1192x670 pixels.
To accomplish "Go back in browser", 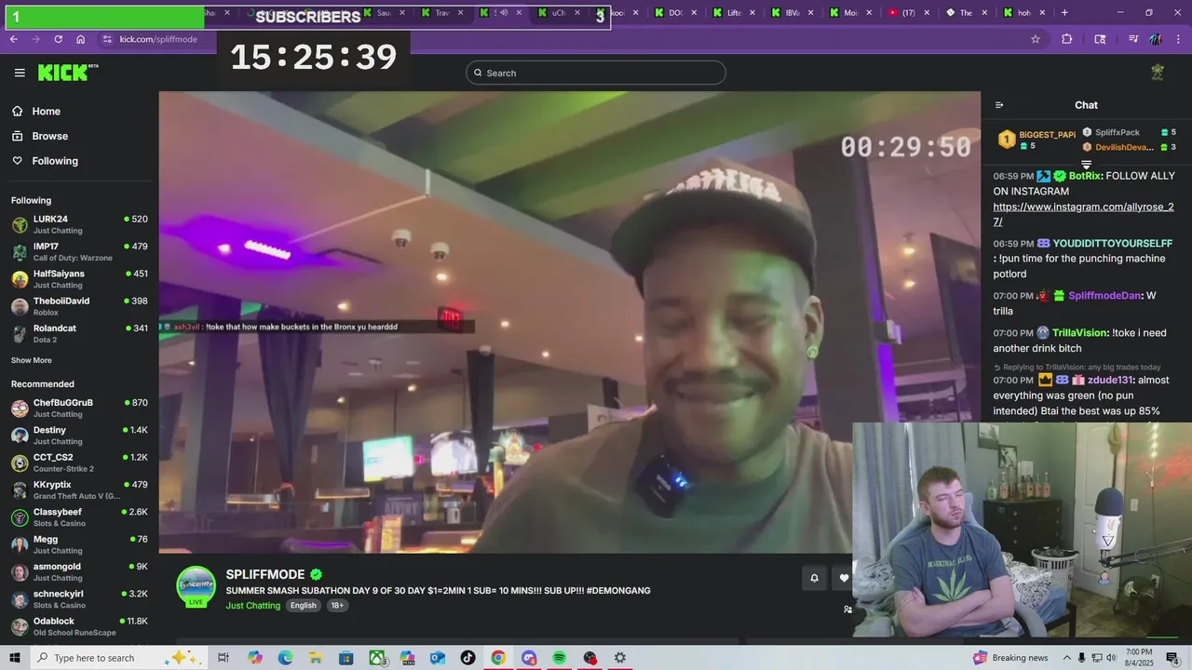I will click(13, 39).
